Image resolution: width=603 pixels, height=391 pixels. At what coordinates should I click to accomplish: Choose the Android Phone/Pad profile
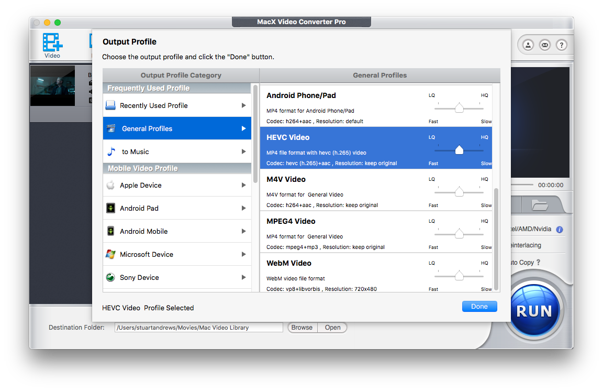(376, 106)
